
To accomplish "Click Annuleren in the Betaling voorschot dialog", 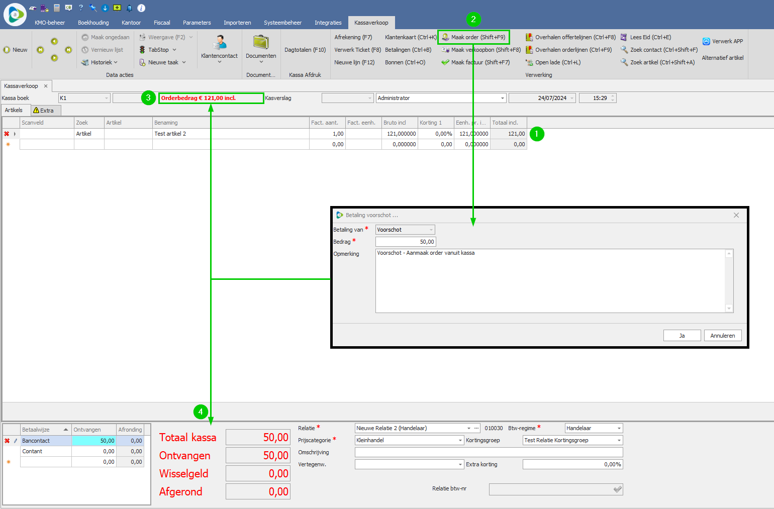I will click(x=722, y=336).
